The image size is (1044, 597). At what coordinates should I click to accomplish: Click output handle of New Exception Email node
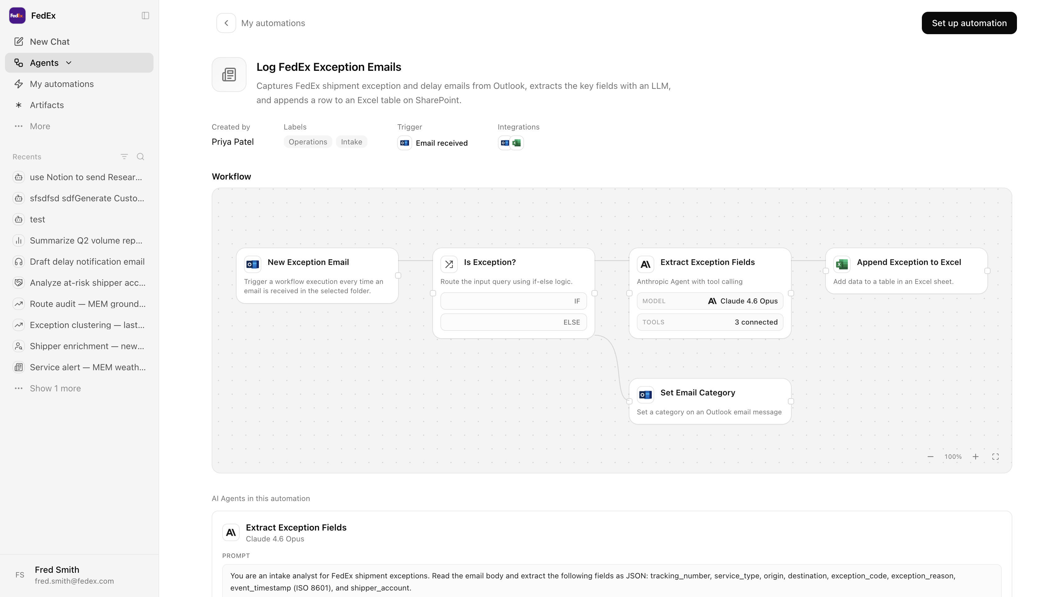pos(398,276)
